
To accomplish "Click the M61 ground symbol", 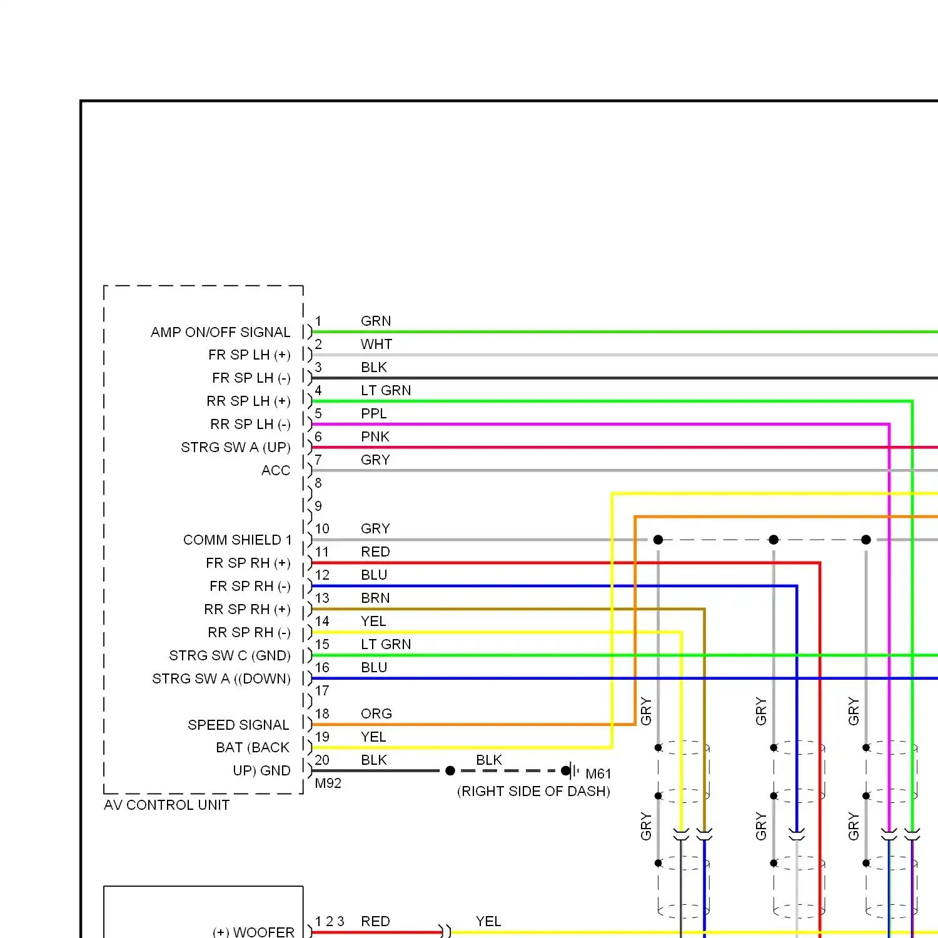I will tap(571, 771).
